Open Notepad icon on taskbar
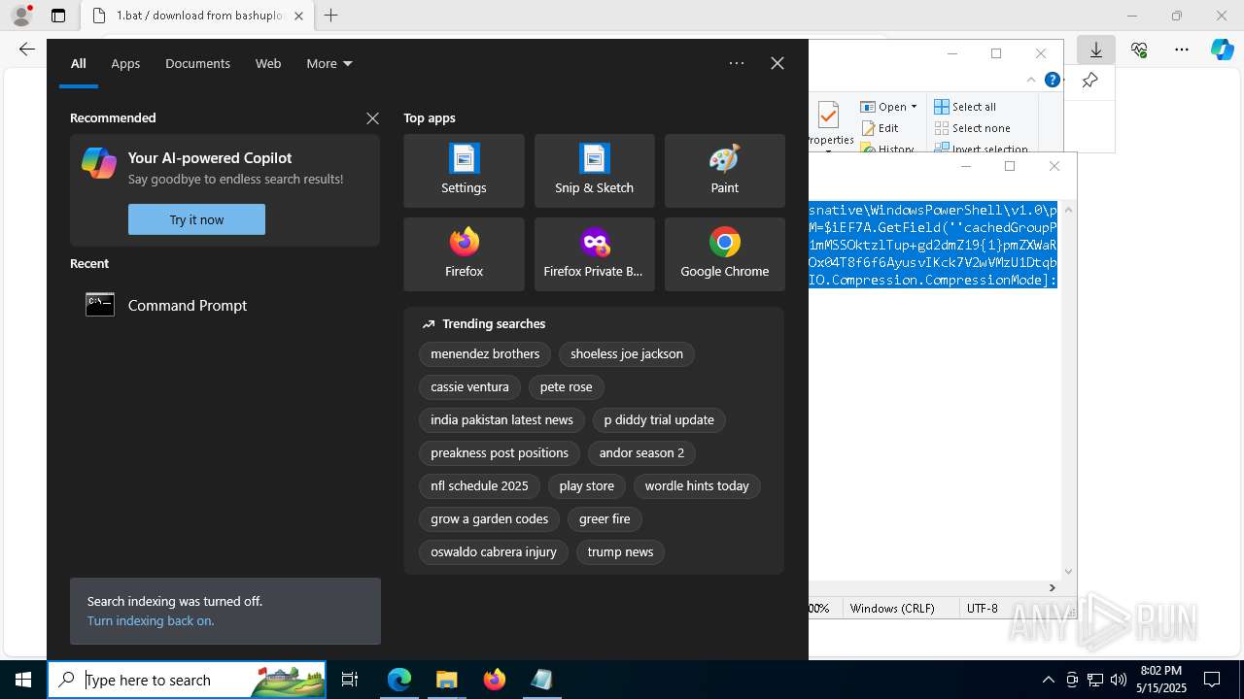Viewport: 1244px width, 699px height. click(x=541, y=680)
